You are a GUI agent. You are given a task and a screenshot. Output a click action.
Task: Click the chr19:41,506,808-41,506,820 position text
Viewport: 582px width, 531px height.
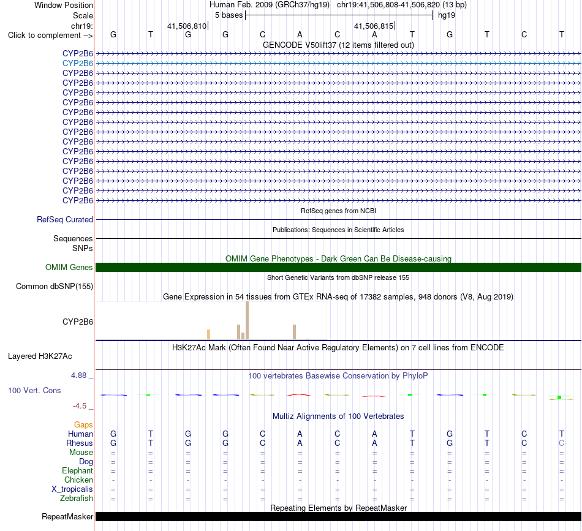(x=388, y=5)
